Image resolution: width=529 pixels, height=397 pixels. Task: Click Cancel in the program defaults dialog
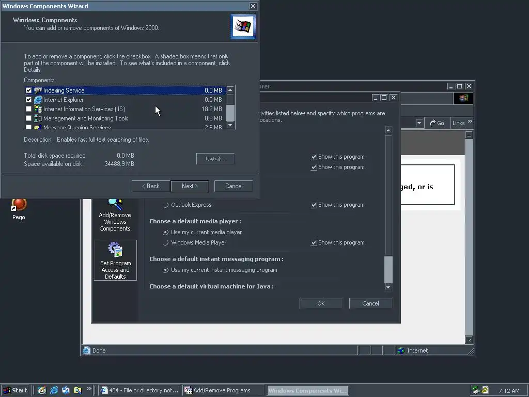click(x=370, y=303)
